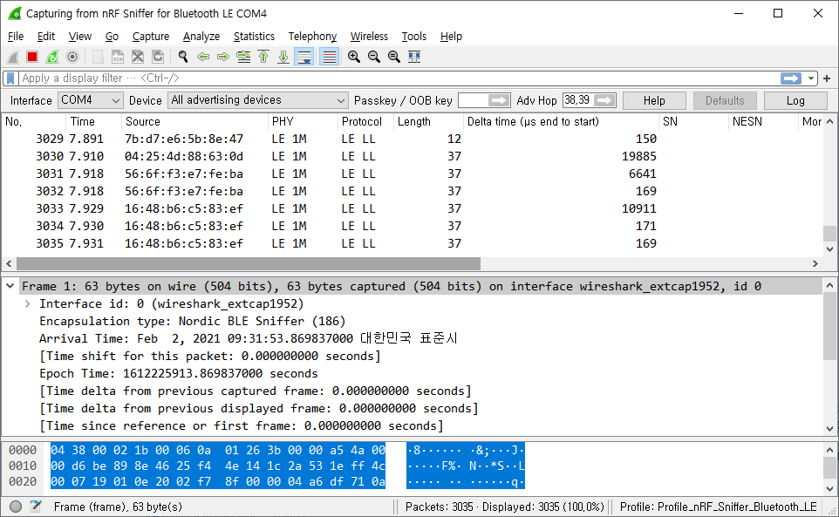The width and height of the screenshot is (839, 517).
Task: Click the close capture file icon
Action: (x=138, y=57)
